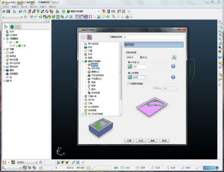Select 机床 in the explorer tree
This screenshot has height=172, width=224.
pyautogui.click(x=12, y=32)
